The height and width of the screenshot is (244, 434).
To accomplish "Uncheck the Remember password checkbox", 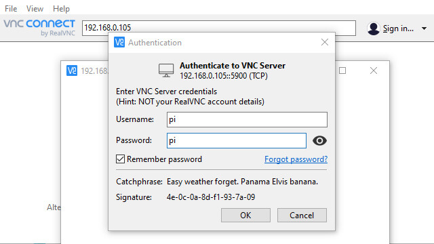I will (120, 159).
